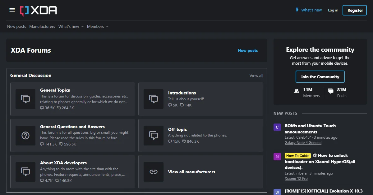Viewport: 373px width, 195px height.
Task: Click the Introductions forum icon
Action: (x=154, y=99)
